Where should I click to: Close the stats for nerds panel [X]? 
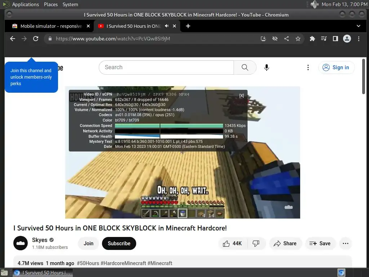tap(242, 96)
